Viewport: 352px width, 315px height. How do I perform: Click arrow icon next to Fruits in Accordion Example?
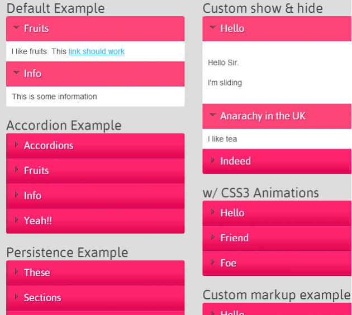17,170
